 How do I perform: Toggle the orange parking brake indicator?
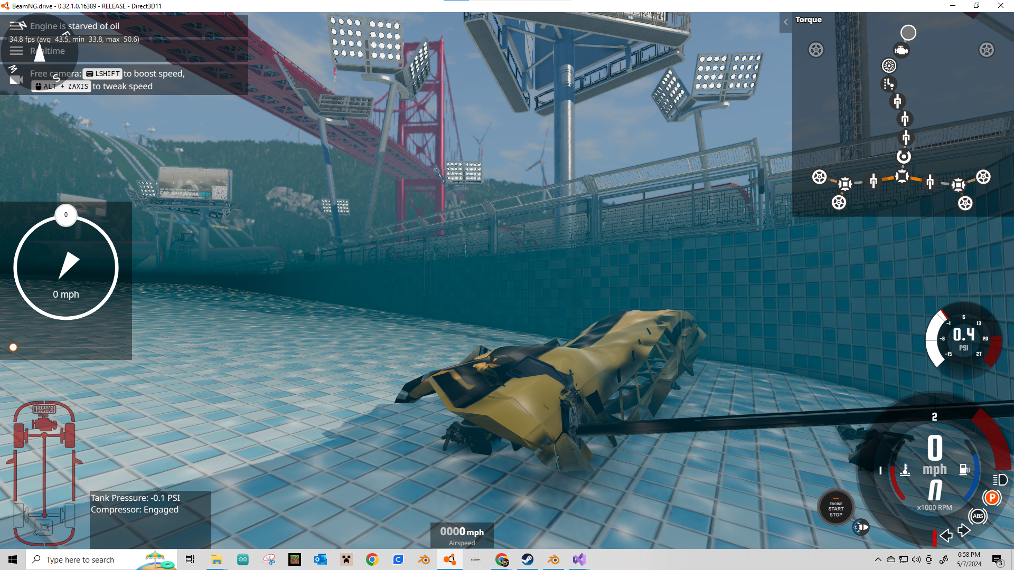tap(992, 498)
